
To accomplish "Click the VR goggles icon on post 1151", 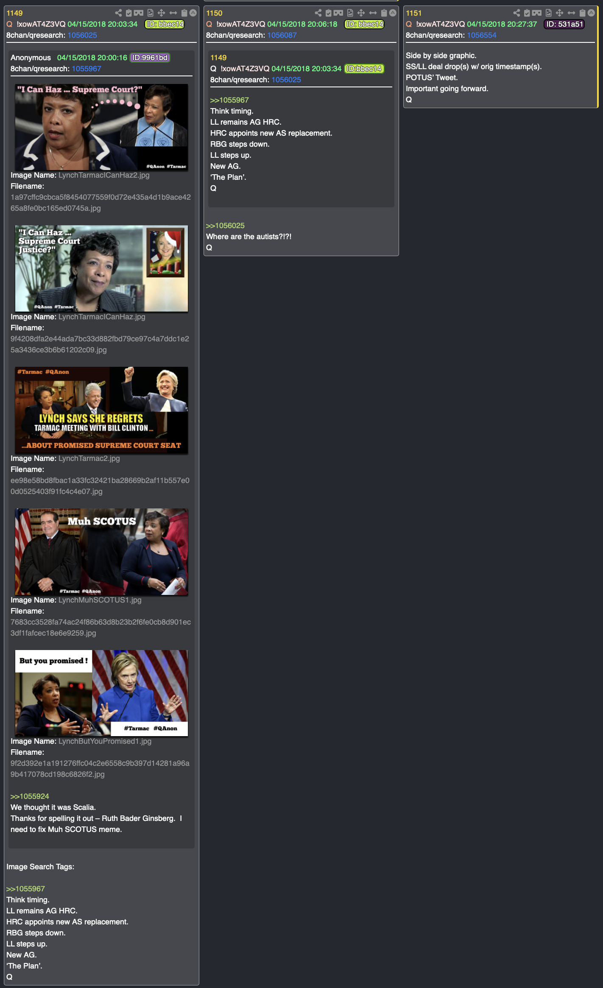I will pos(537,13).
